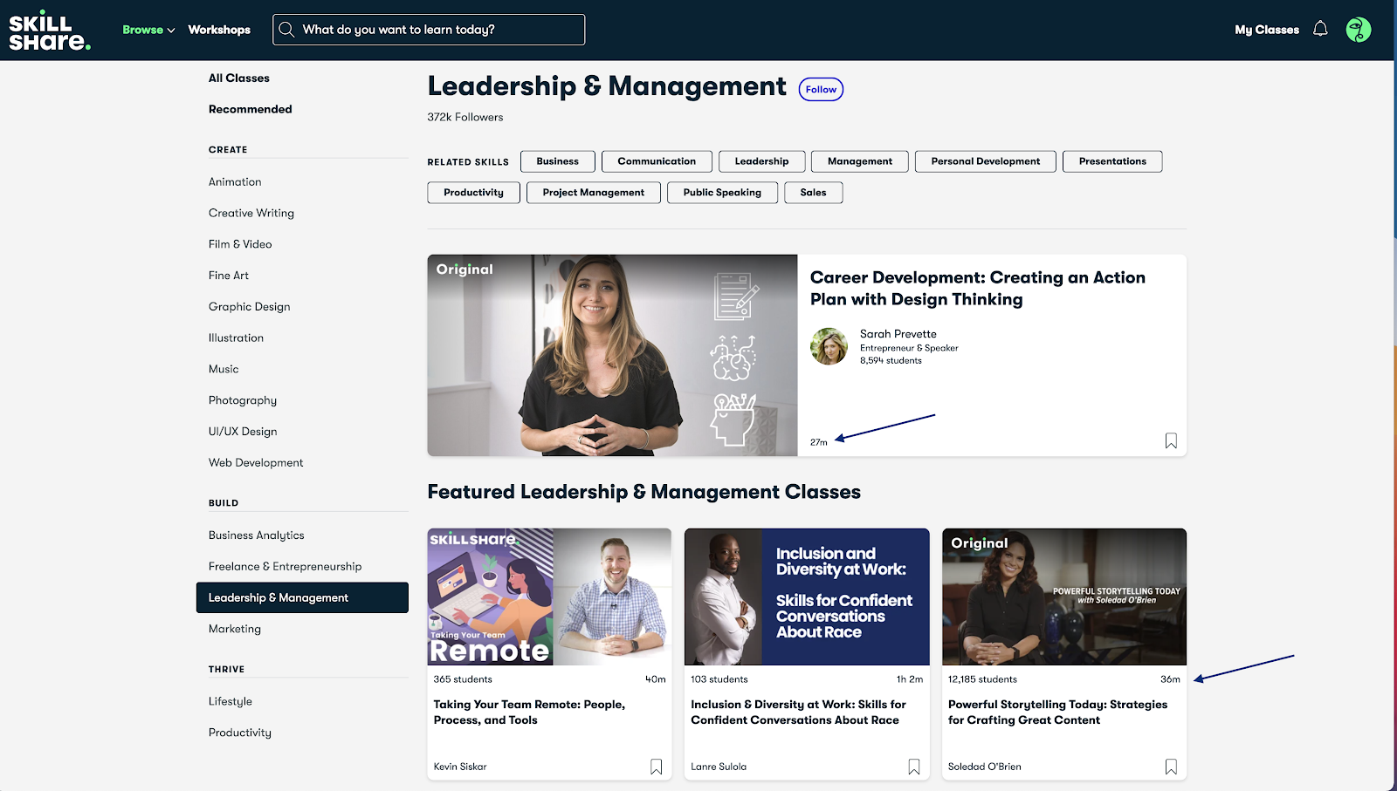Image resolution: width=1397 pixels, height=791 pixels.
Task: Open Freelance & Entrepreneurship category
Action: (285, 567)
